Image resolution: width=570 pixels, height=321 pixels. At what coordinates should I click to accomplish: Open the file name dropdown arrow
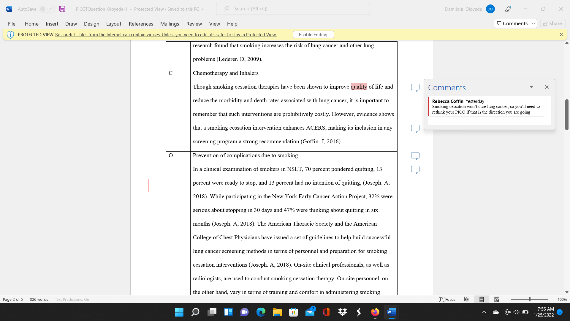pyautogui.click(x=203, y=9)
